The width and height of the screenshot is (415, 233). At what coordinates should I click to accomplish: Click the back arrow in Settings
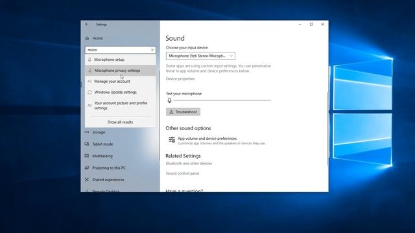click(86, 25)
